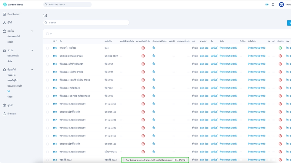The height and width of the screenshot is (163, 291).
Task: Collapse the กรงไก่ sidebar section chevron
Action: point(32,31)
